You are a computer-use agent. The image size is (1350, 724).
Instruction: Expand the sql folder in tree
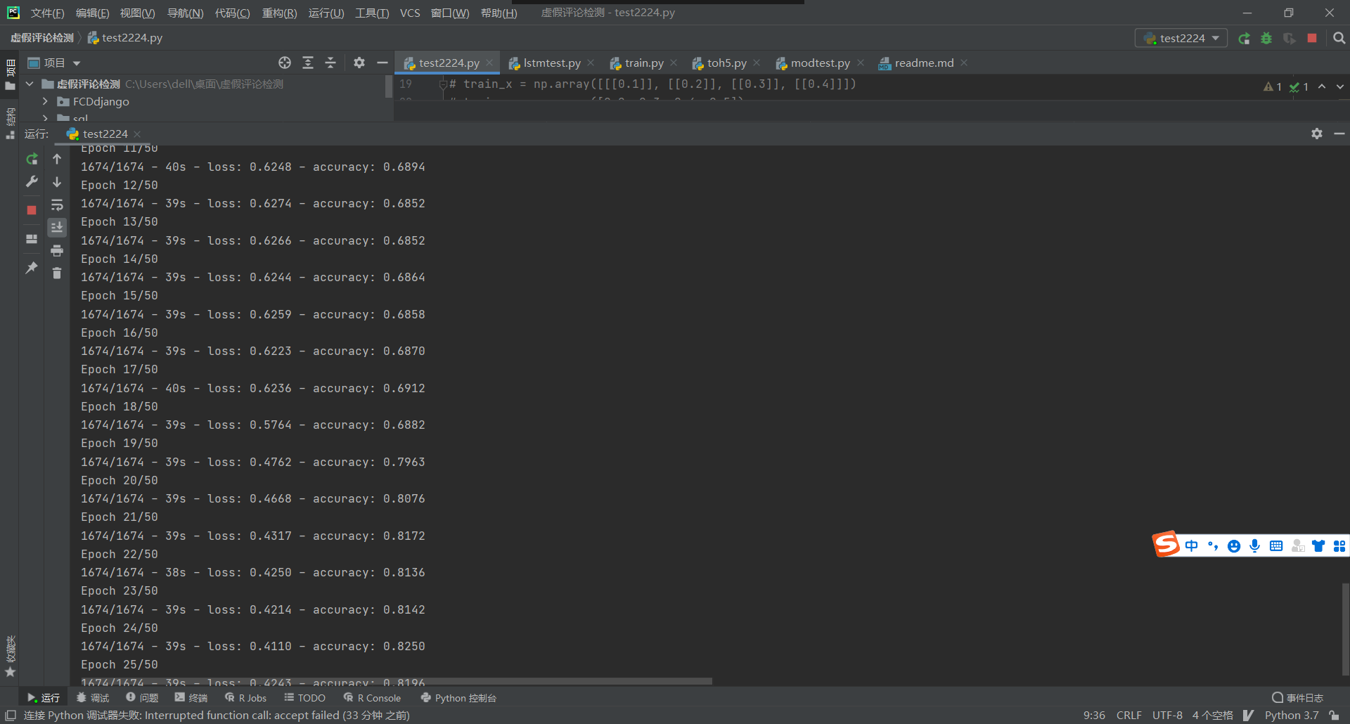tap(45, 118)
